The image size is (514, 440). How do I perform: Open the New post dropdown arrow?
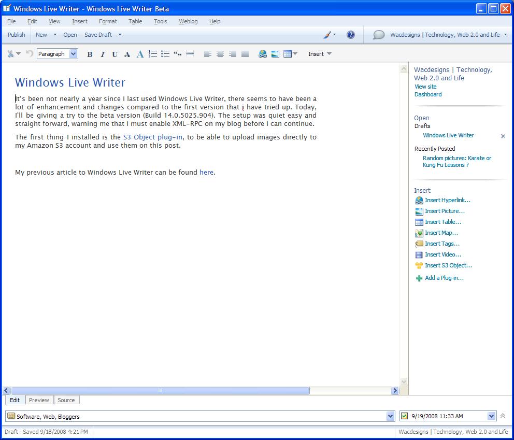click(x=55, y=35)
